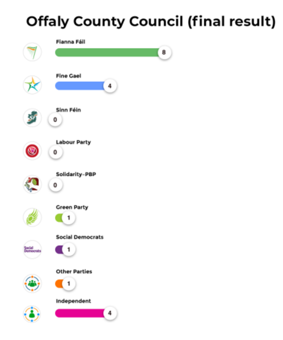Click Sinn Féin's zero seat badge
Viewport: 283px width, 340px height.
[55, 119]
